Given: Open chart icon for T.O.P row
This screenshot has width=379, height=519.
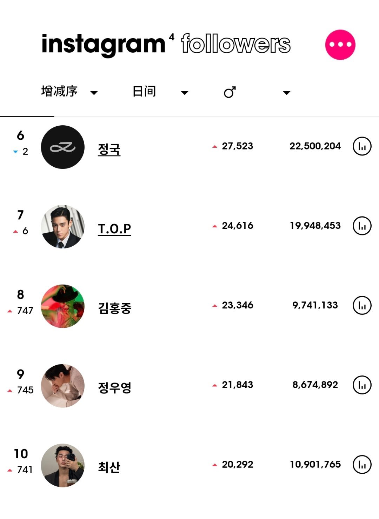Looking at the screenshot, I should click(362, 226).
